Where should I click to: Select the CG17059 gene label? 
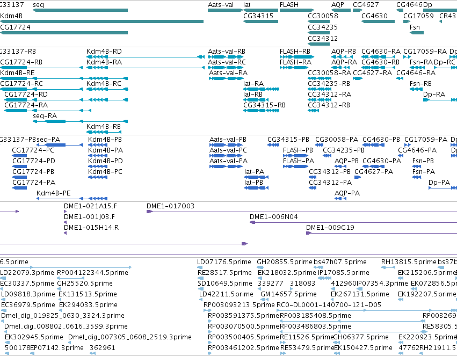(418, 16)
